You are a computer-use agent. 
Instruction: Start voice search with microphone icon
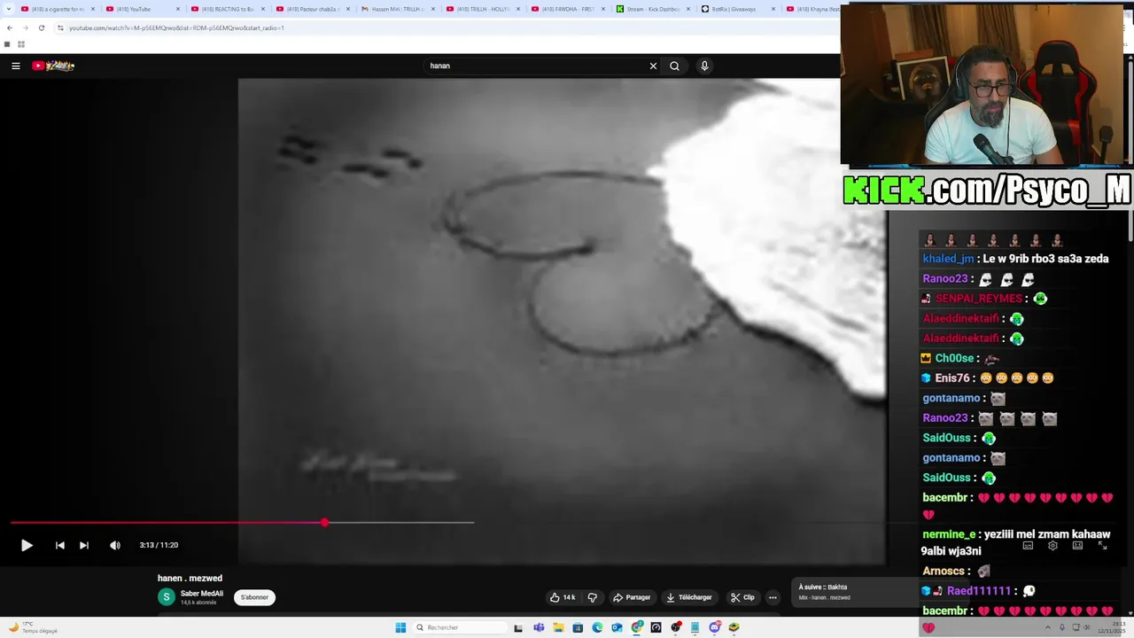click(704, 66)
